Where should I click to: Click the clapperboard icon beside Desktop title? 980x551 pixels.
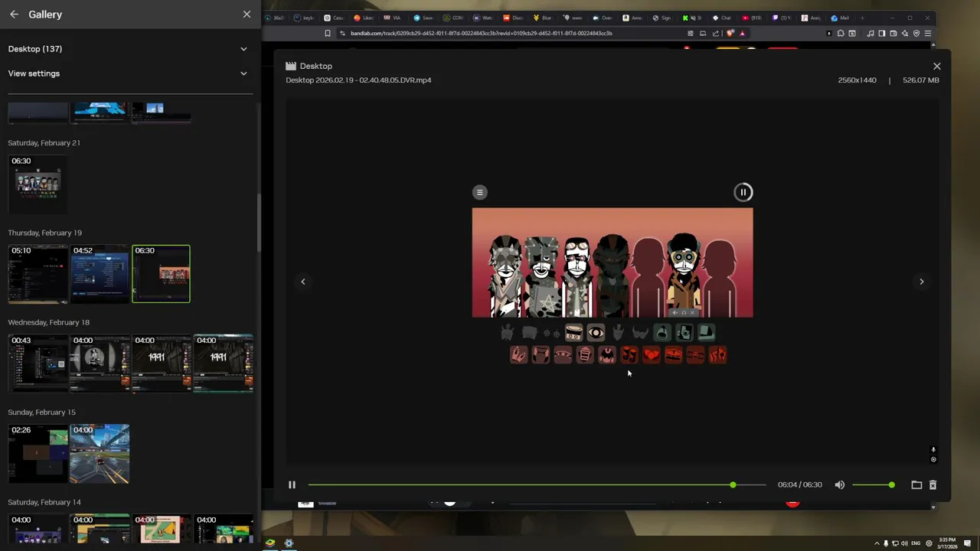point(291,67)
